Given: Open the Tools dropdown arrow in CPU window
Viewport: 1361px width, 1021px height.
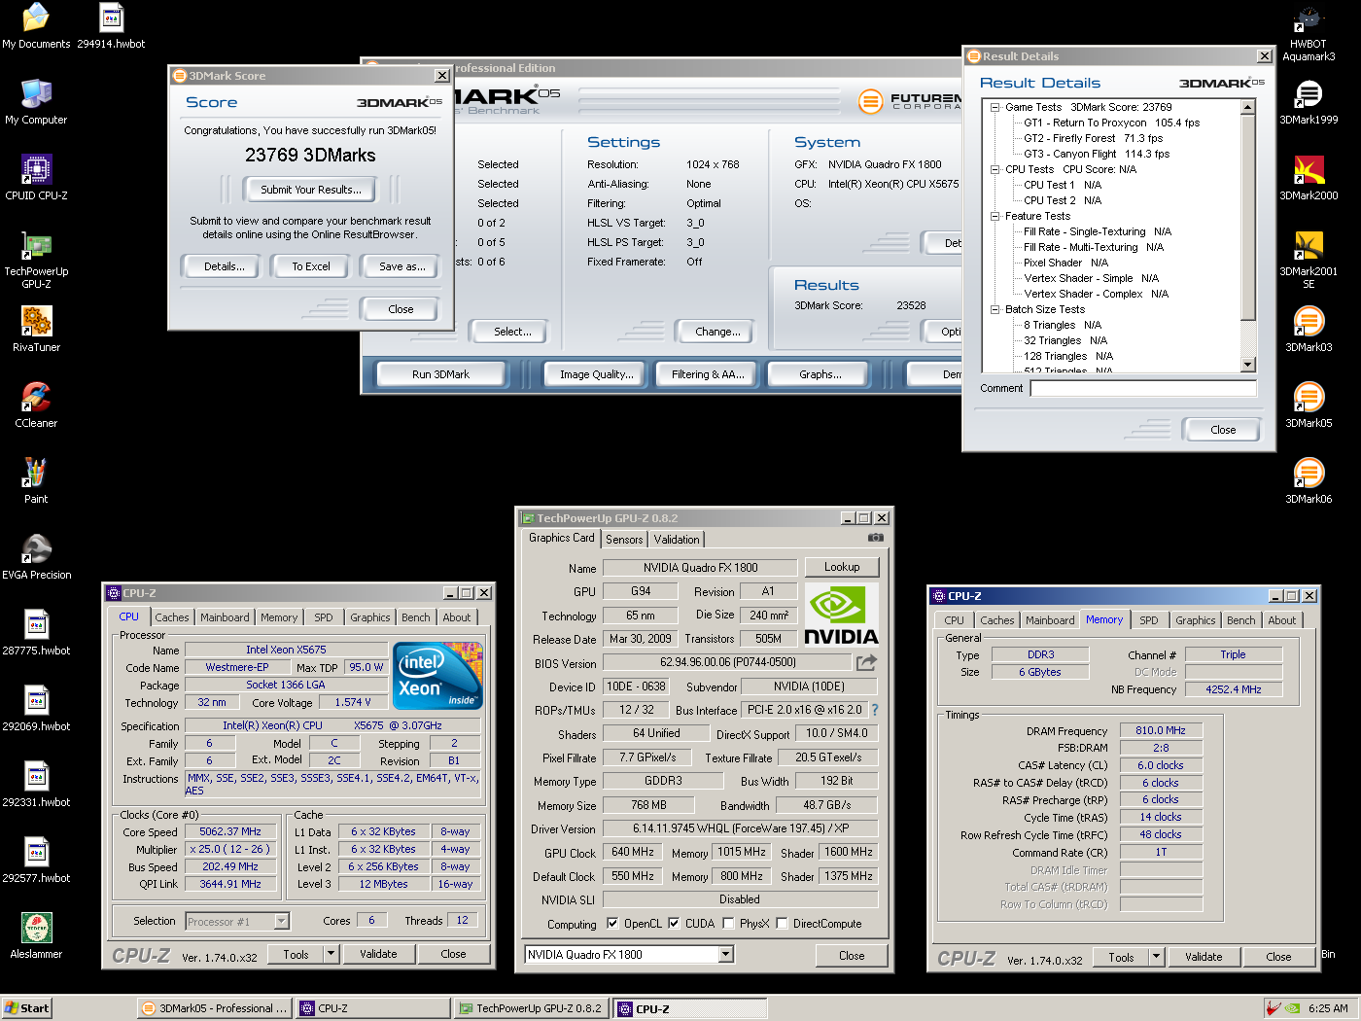Looking at the screenshot, I should coord(331,954).
